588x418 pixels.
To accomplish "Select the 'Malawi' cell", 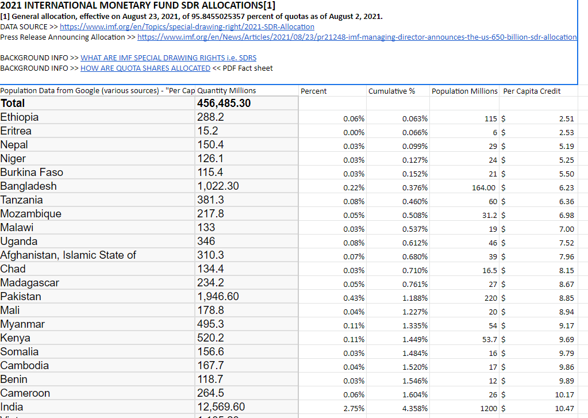I will pyautogui.click(x=98, y=227).
